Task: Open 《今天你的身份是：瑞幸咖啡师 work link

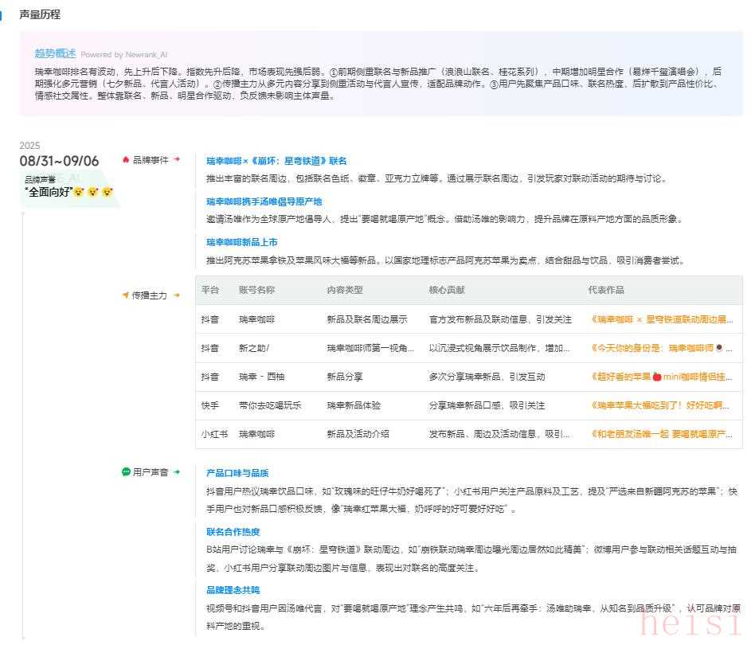Action: (x=661, y=348)
